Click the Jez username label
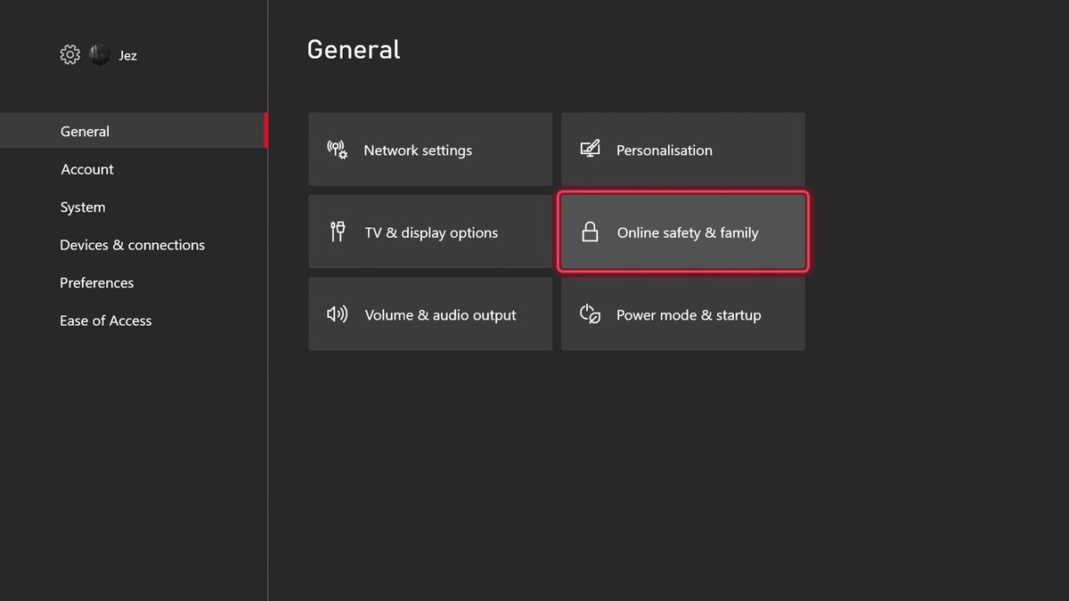This screenshot has width=1069, height=601. [x=126, y=54]
